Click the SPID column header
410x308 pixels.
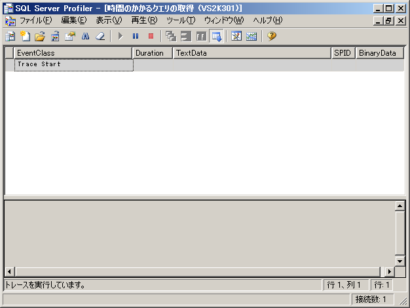pos(343,53)
